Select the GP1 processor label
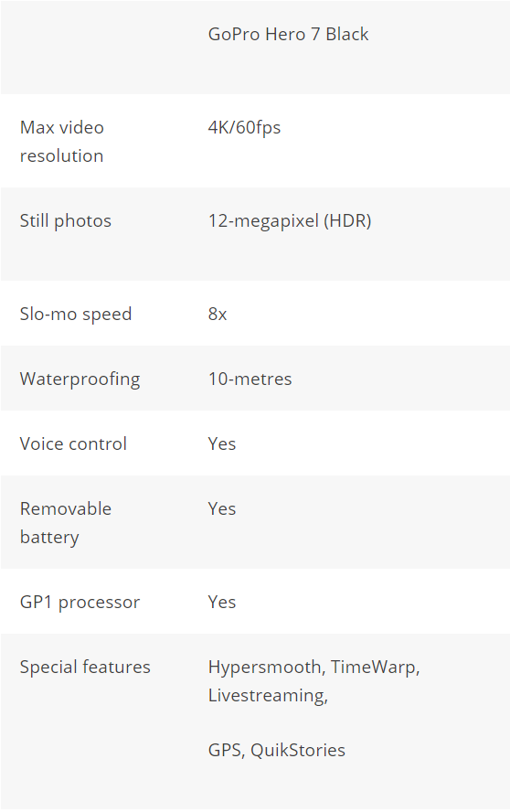This screenshot has height=812, width=510. click(x=80, y=603)
